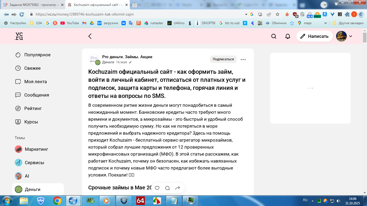This screenshot has width=367, height=206.
Task: Open site search magnifier icon
Action: point(274,36)
